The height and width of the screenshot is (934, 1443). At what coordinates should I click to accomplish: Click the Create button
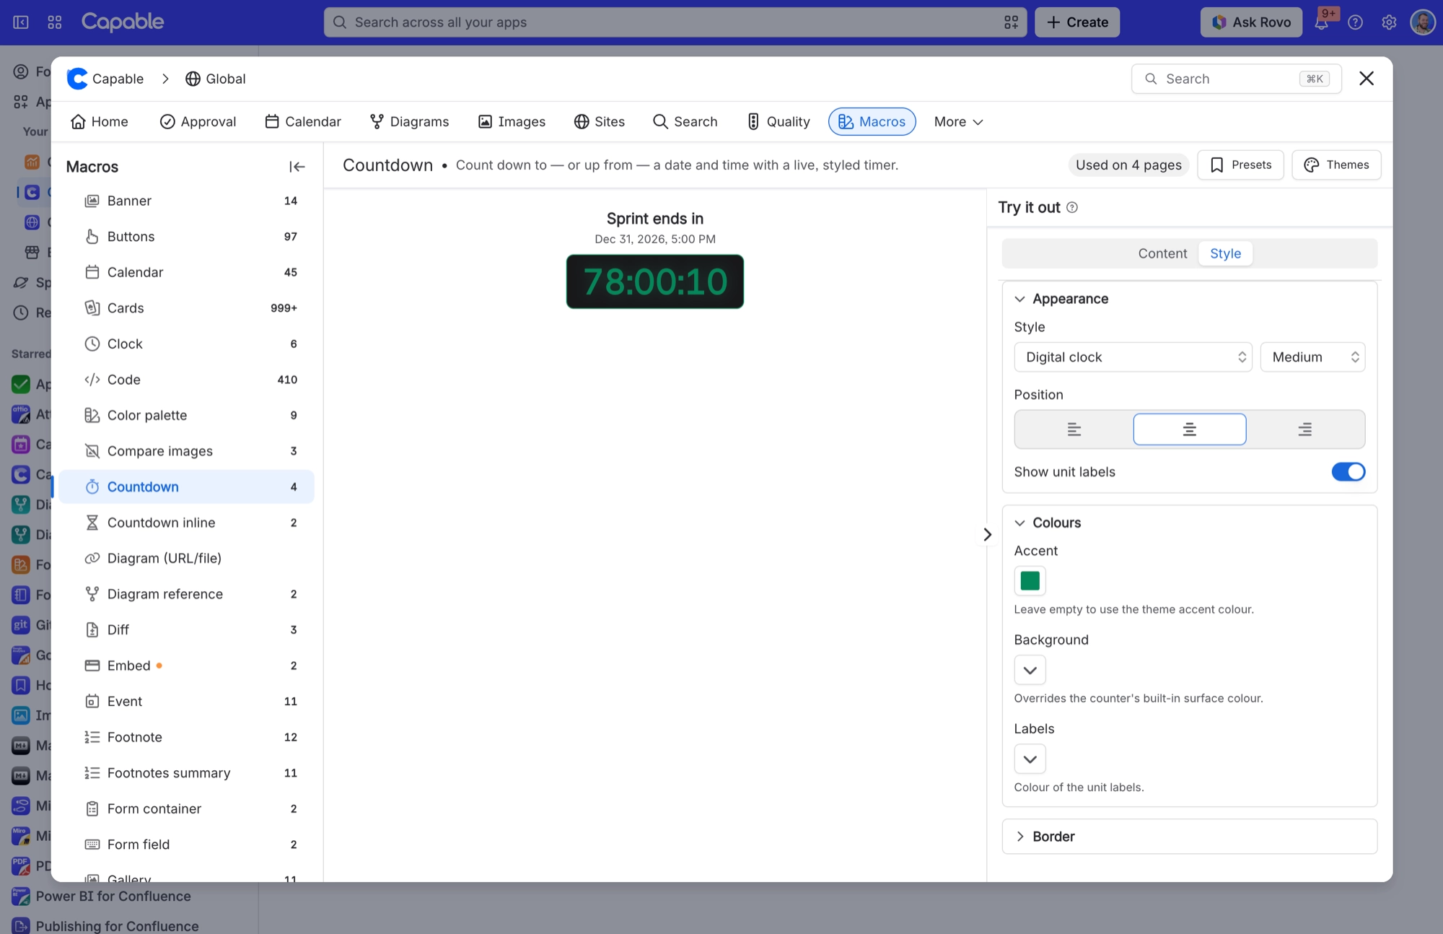coord(1077,22)
